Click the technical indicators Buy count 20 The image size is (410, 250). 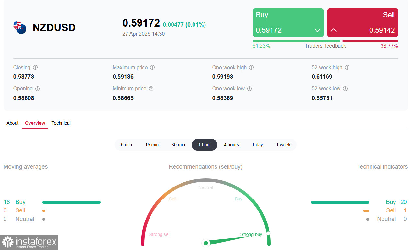[x=404, y=202]
